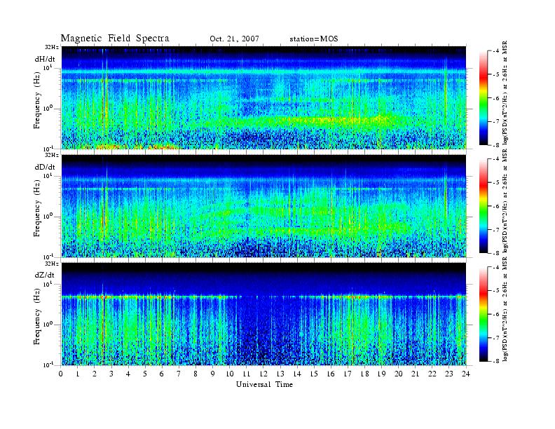The image size is (555, 429).
Task: Click hour tick label "4" on time axis
Action: (128, 374)
